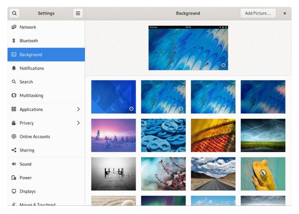Screen dimensions: 299x214
Task: Click the Multitasking sidebar icon
Action: (x=14, y=95)
